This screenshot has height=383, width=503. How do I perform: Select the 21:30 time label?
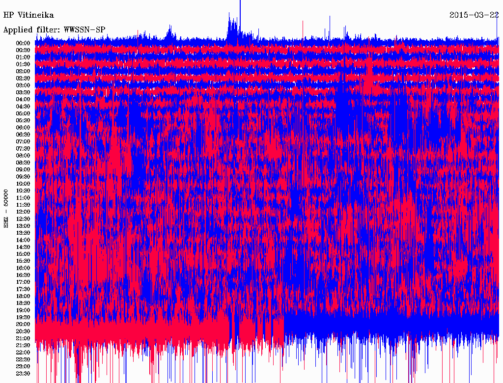click(x=23, y=345)
